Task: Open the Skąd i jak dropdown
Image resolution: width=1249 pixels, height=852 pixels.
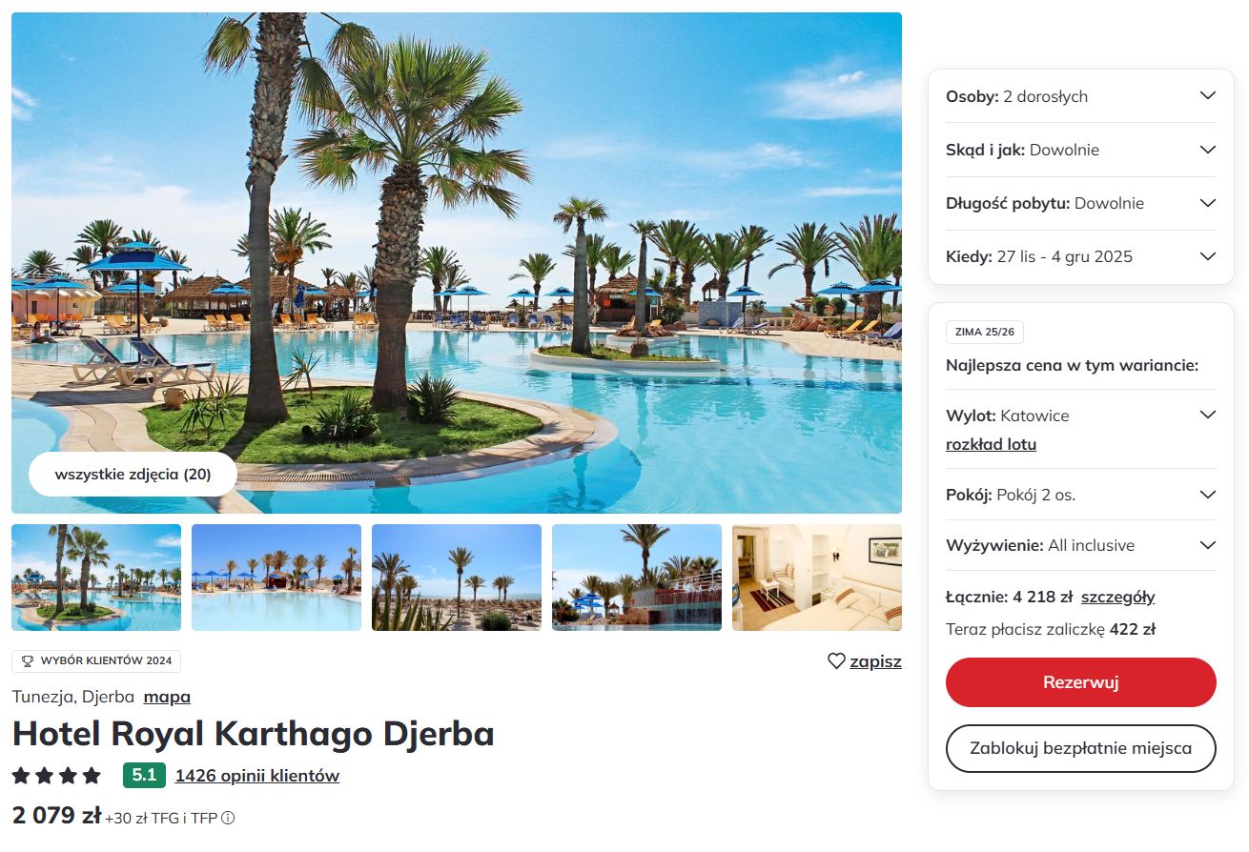Action: coord(1081,150)
